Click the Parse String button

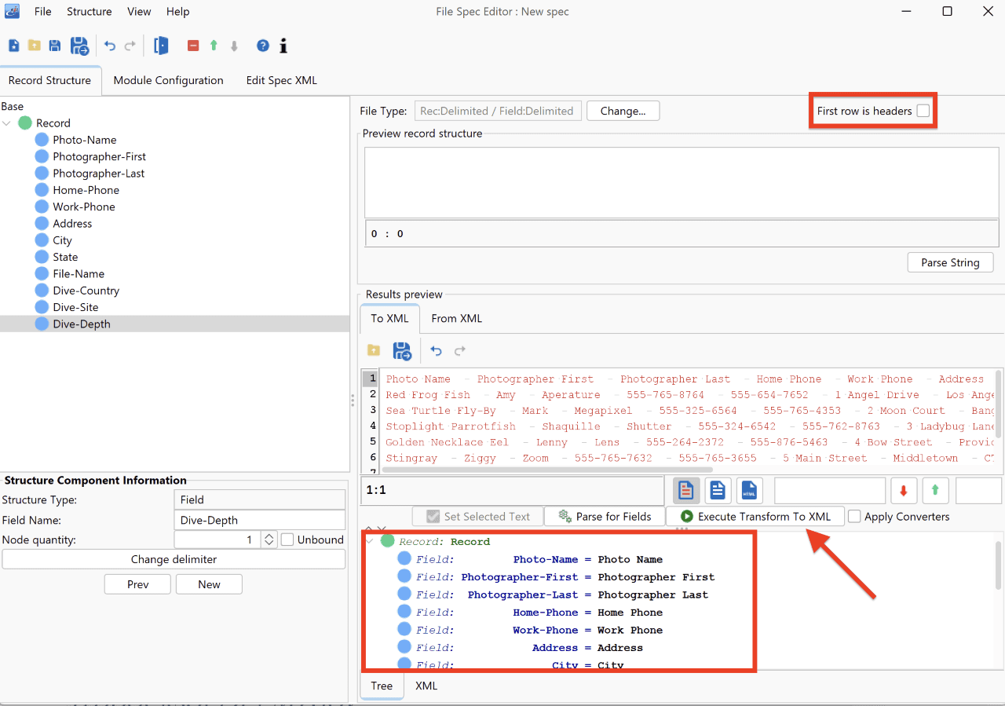pyautogui.click(x=950, y=262)
